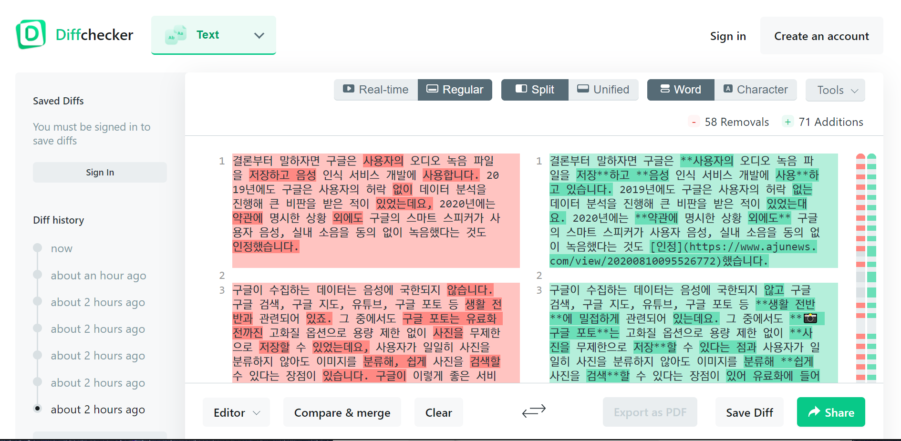Open the Editor dropdown
The height and width of the screenshot is (441, 901).
coord(236,412)
